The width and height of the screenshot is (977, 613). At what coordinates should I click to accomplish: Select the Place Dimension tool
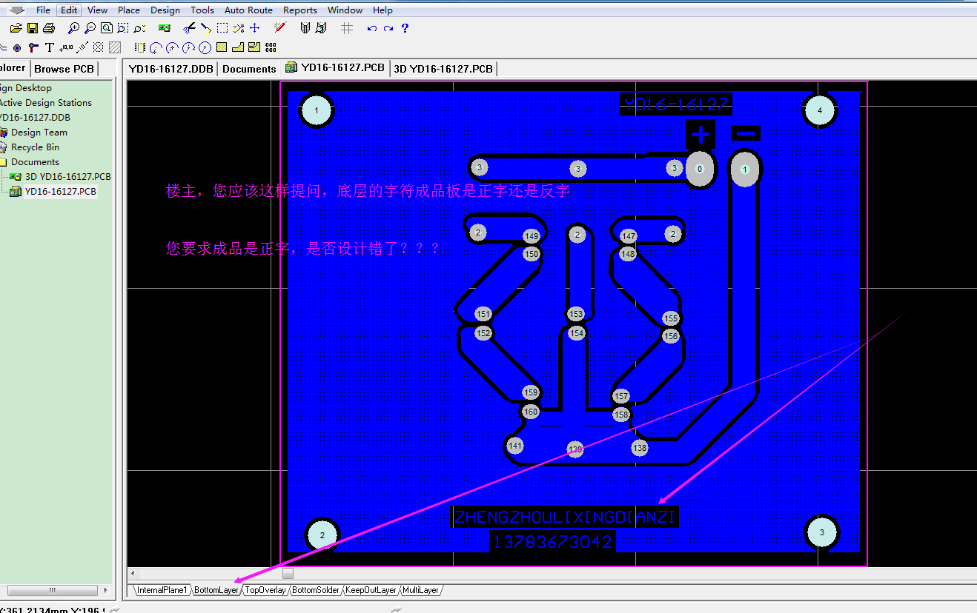click(x=82, y=47)
